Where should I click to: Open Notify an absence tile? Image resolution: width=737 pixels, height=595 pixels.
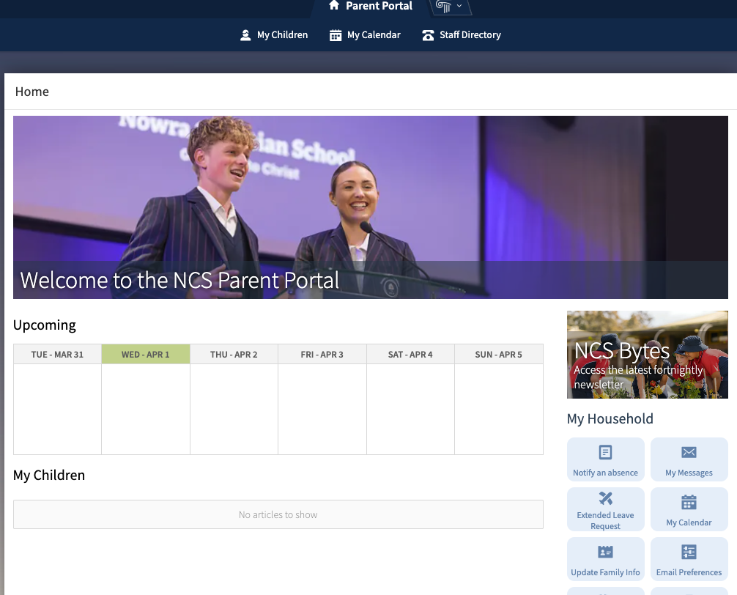coord(605,460)
